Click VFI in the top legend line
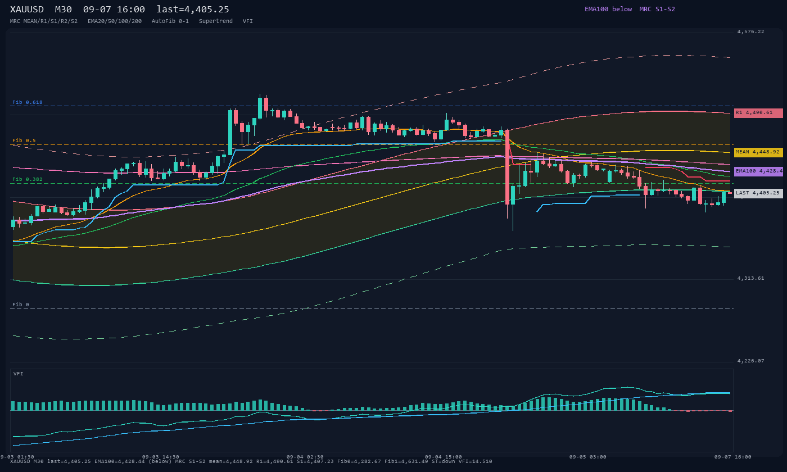Viewport: 787px width, 472px height. point(248,21)
